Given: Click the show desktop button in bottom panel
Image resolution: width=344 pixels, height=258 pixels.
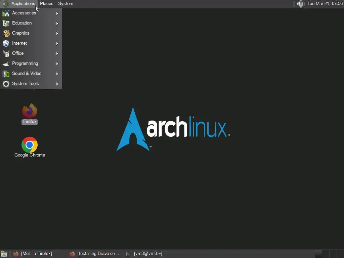Looking at the screenshot, I should click(4, 254).
